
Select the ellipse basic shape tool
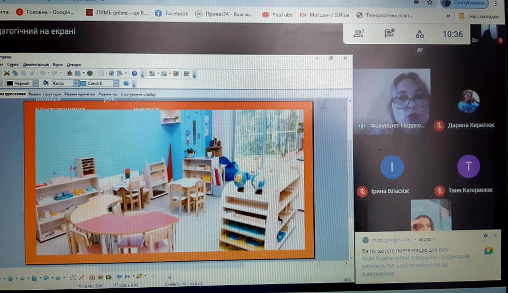click(11, 278)
